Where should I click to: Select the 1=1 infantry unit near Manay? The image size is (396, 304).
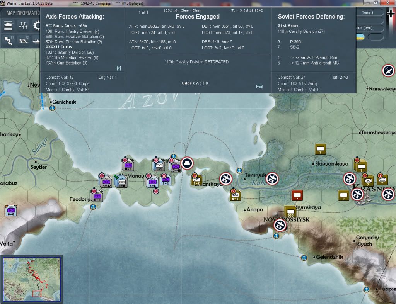(166, 180)
